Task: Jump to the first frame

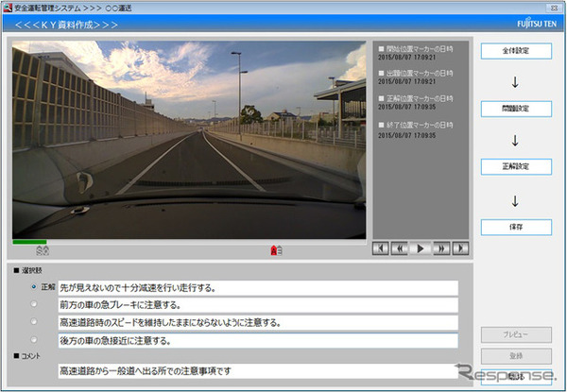Action: [381, 248]
